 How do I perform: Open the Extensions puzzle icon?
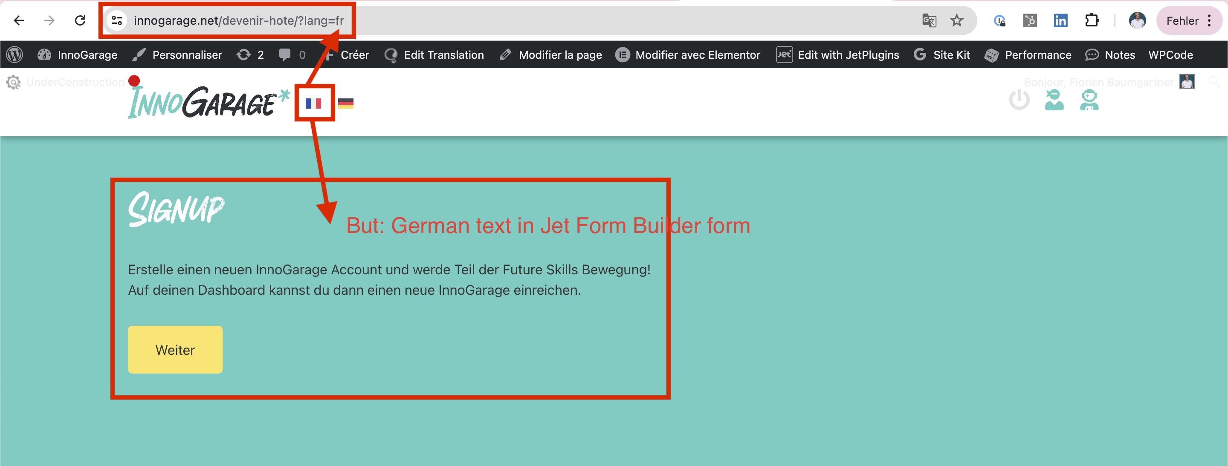pos(1091,20)
